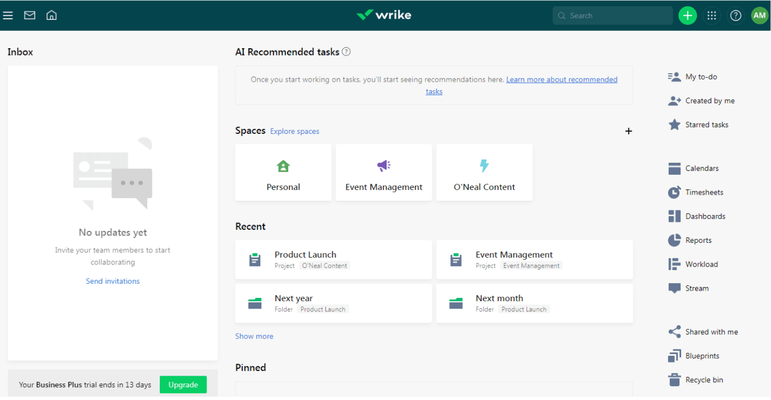Click the Workload icon

(x=674, y=264)
